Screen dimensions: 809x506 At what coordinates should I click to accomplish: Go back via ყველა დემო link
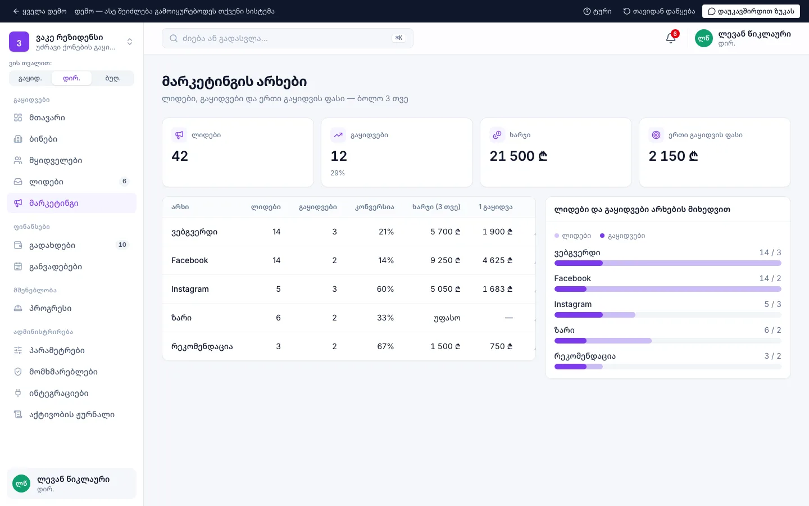point(39,11)
